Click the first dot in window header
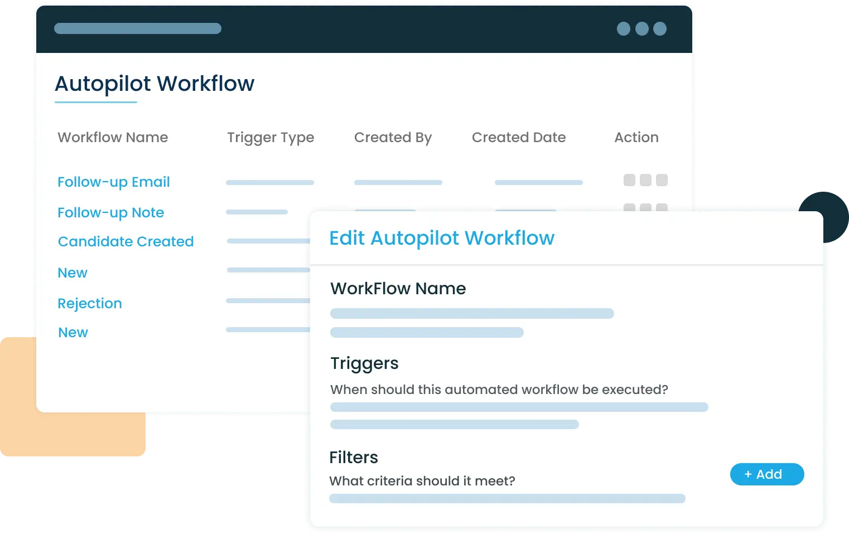The height and width of the screenshot is (535, 849). [624, 28]
